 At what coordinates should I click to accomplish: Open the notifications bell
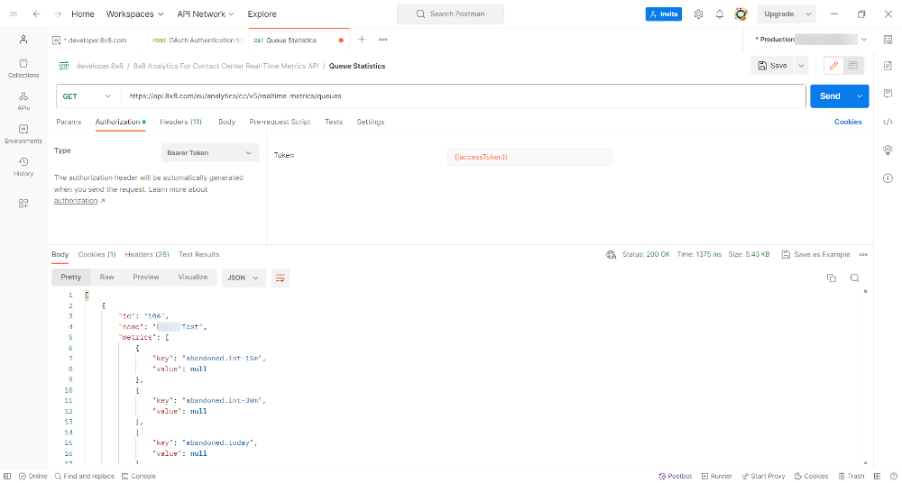(720, 14)
